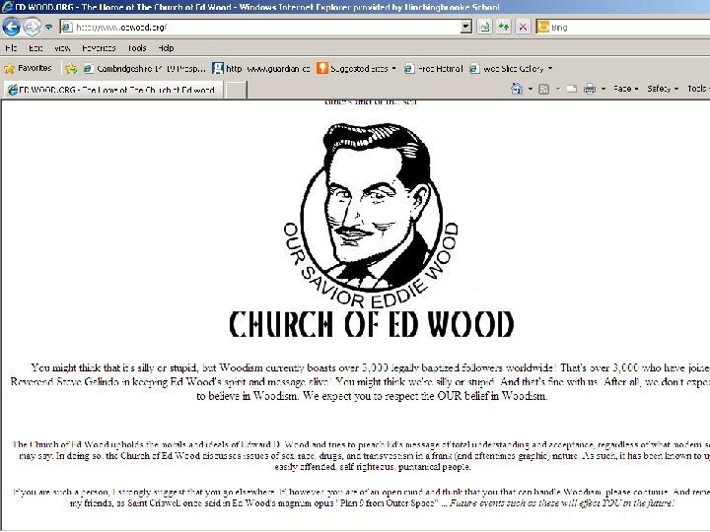This screenshot has width=710, height=532.
Task: Open the File menu
Action: tap(11, 48)
